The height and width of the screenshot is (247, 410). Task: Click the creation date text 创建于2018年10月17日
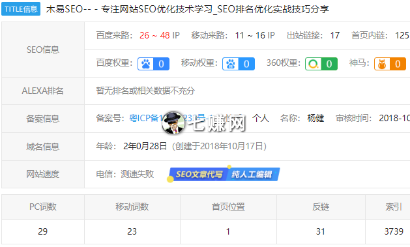tap(219, 146)
